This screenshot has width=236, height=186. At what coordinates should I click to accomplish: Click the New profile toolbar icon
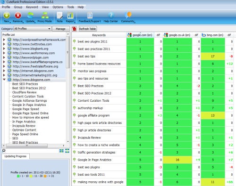point(7,16)
